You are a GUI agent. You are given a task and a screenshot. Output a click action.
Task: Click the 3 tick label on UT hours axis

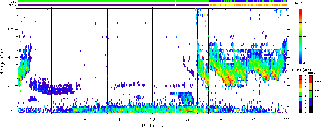(51, 120)
